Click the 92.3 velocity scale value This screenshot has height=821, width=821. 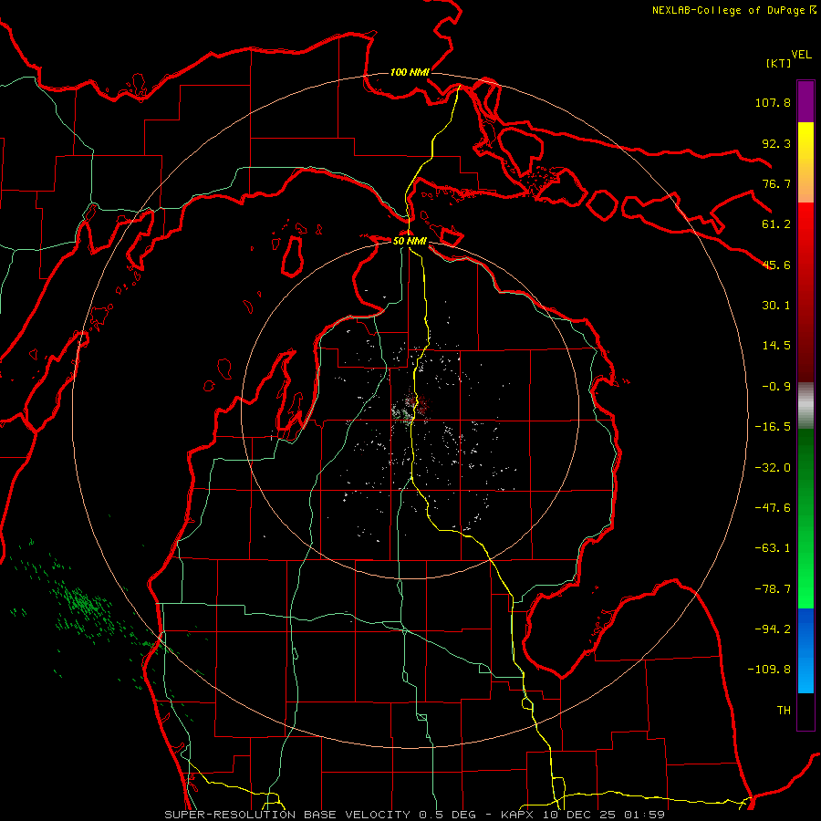[776, 143]
